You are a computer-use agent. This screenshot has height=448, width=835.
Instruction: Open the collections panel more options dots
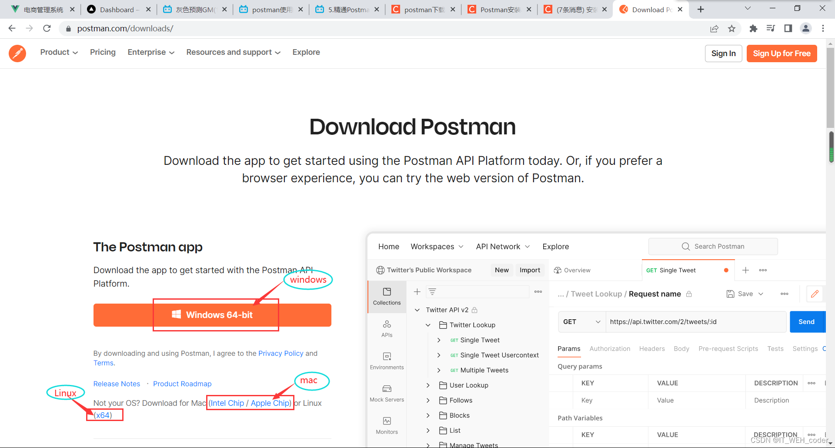538,291
